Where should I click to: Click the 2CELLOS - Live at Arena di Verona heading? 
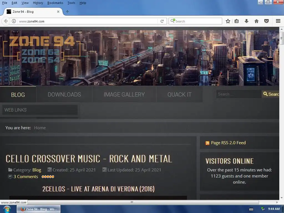[x=98, y=189]
